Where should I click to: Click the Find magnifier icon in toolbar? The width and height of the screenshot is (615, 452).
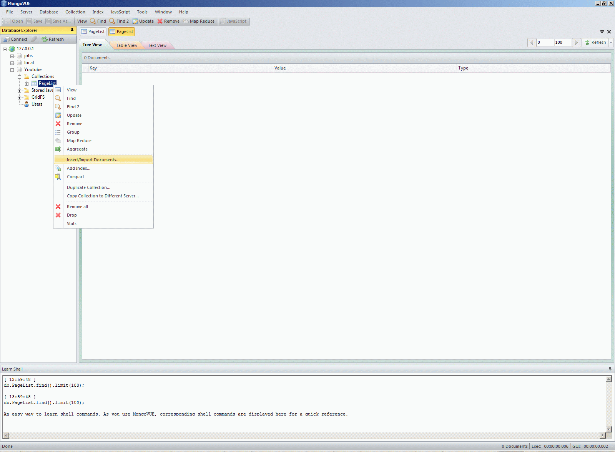coord(93,21)
